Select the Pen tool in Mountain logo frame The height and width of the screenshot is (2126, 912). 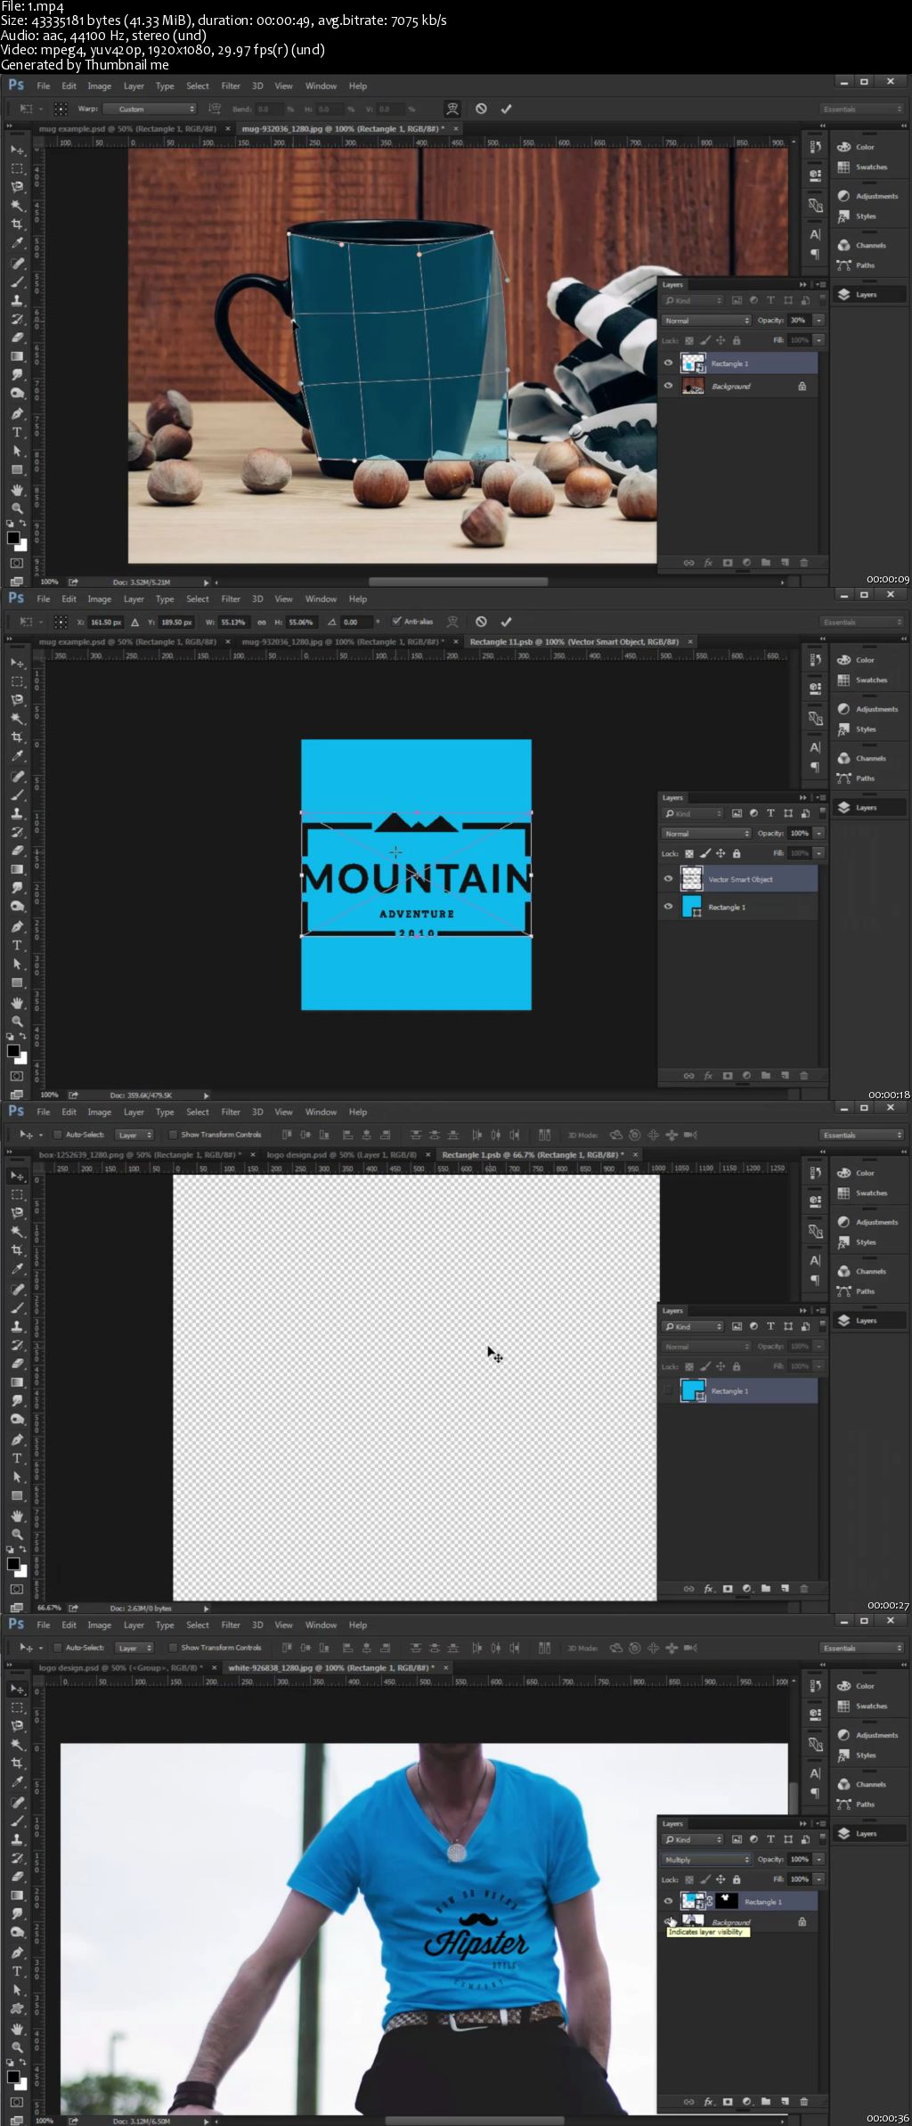[x=17, y=926]
